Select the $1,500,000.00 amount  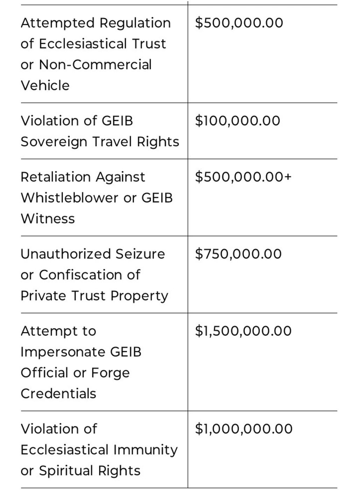[243, 331]
